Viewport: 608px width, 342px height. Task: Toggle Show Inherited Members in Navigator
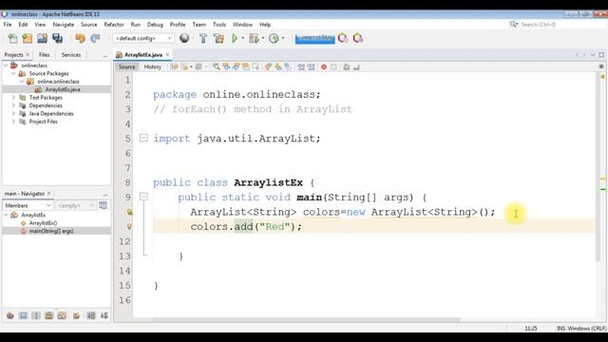(x=10, y=315)
